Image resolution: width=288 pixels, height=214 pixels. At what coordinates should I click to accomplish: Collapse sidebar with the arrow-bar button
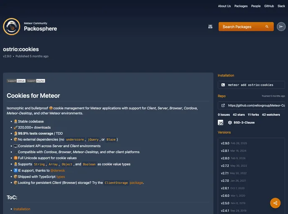(x=281, y=27)
